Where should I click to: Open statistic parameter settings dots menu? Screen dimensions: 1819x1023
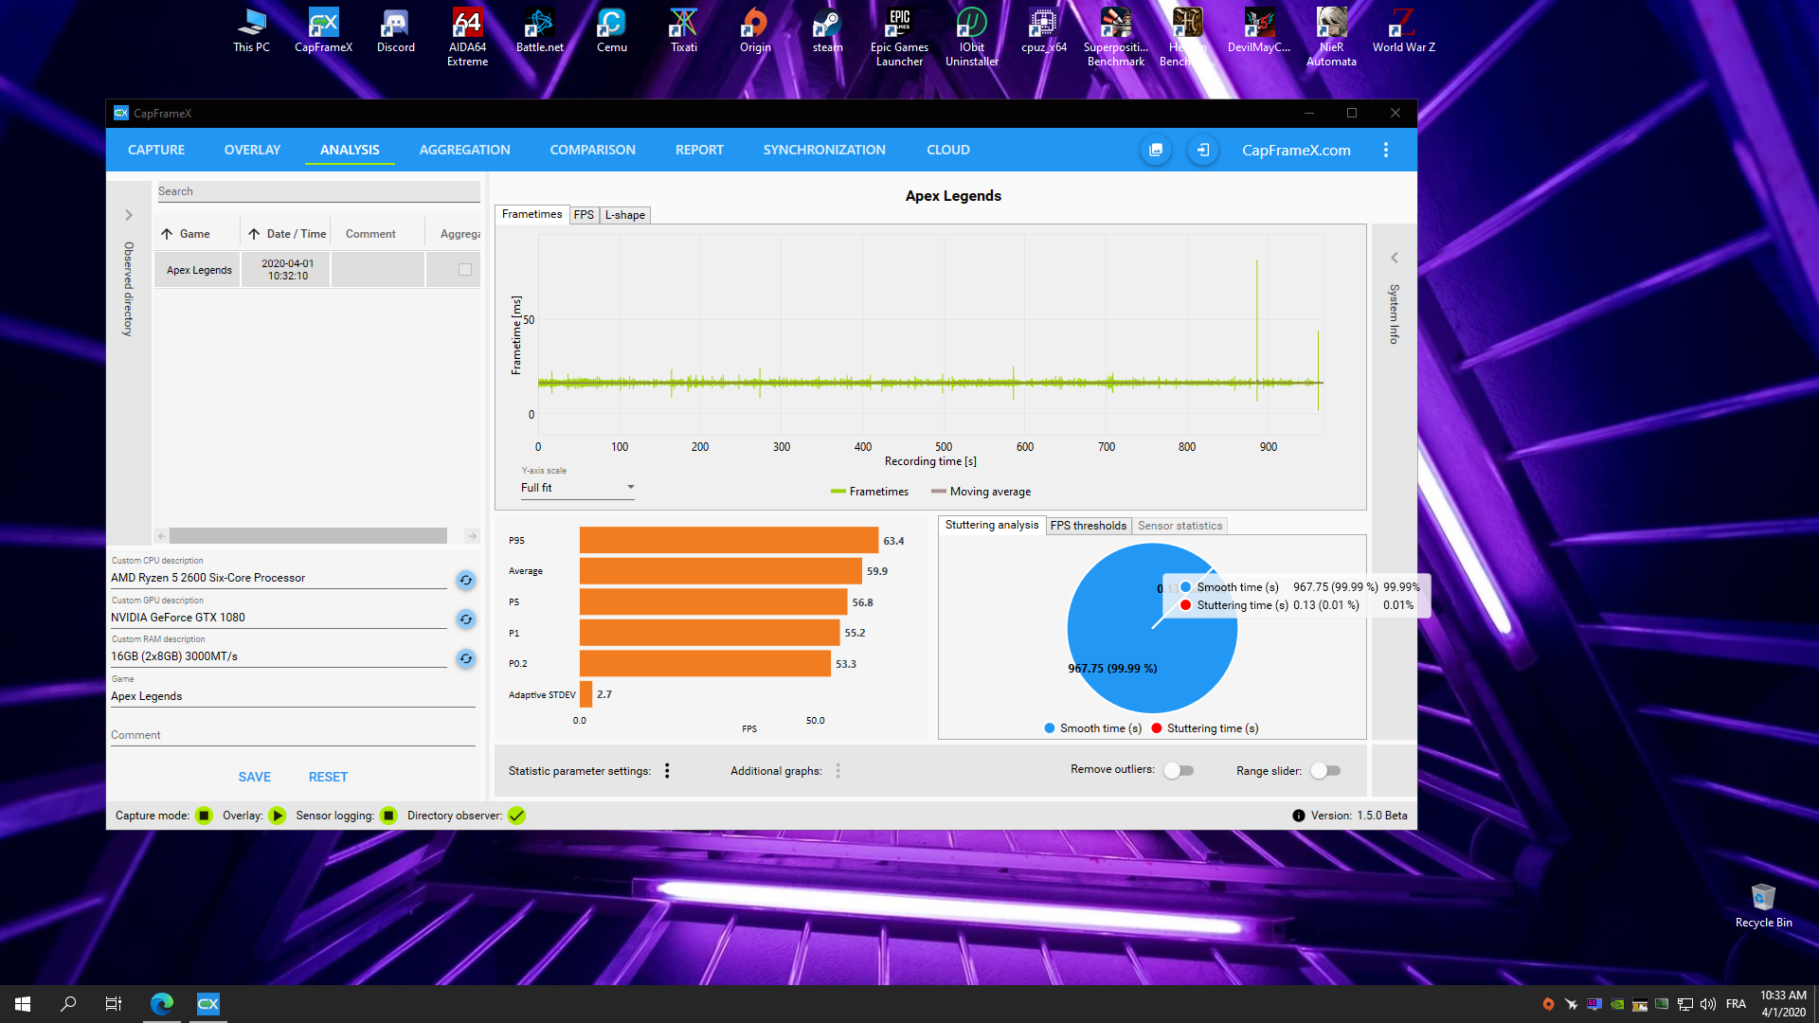(667, 771)
